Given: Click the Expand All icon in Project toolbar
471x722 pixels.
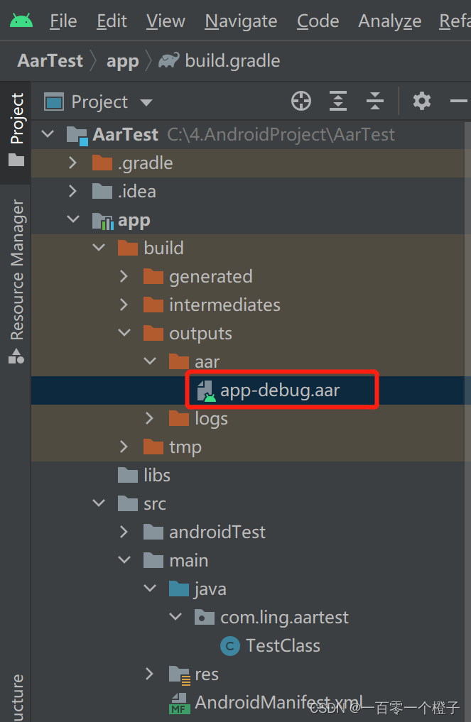Looking at the screenshot, I should point(339,102).
